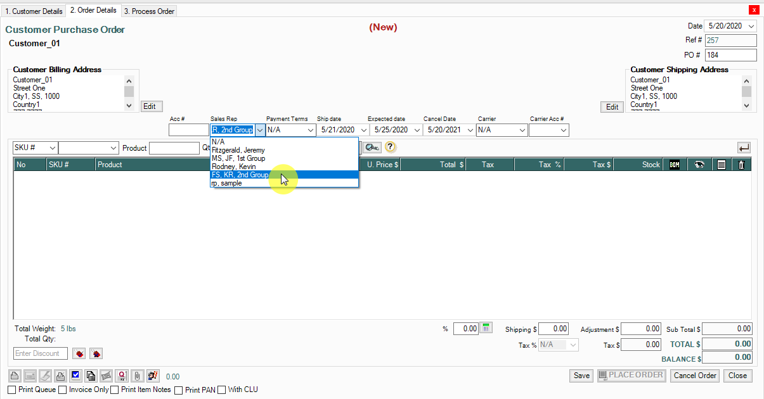Go to the Process Order tab
The height and width of the screenshot is (399, 764).
148,11
